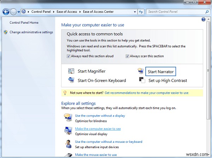This screenshot has width=212, height=158.
Task: Expand the arrow before Control Panel breadcrumb
Action: coord(28,12)
